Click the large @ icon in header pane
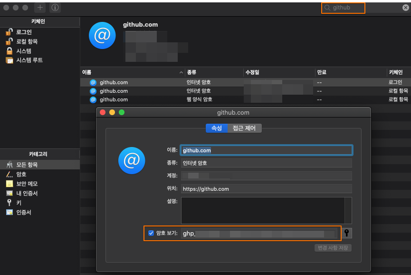 [x=102, y=35]
